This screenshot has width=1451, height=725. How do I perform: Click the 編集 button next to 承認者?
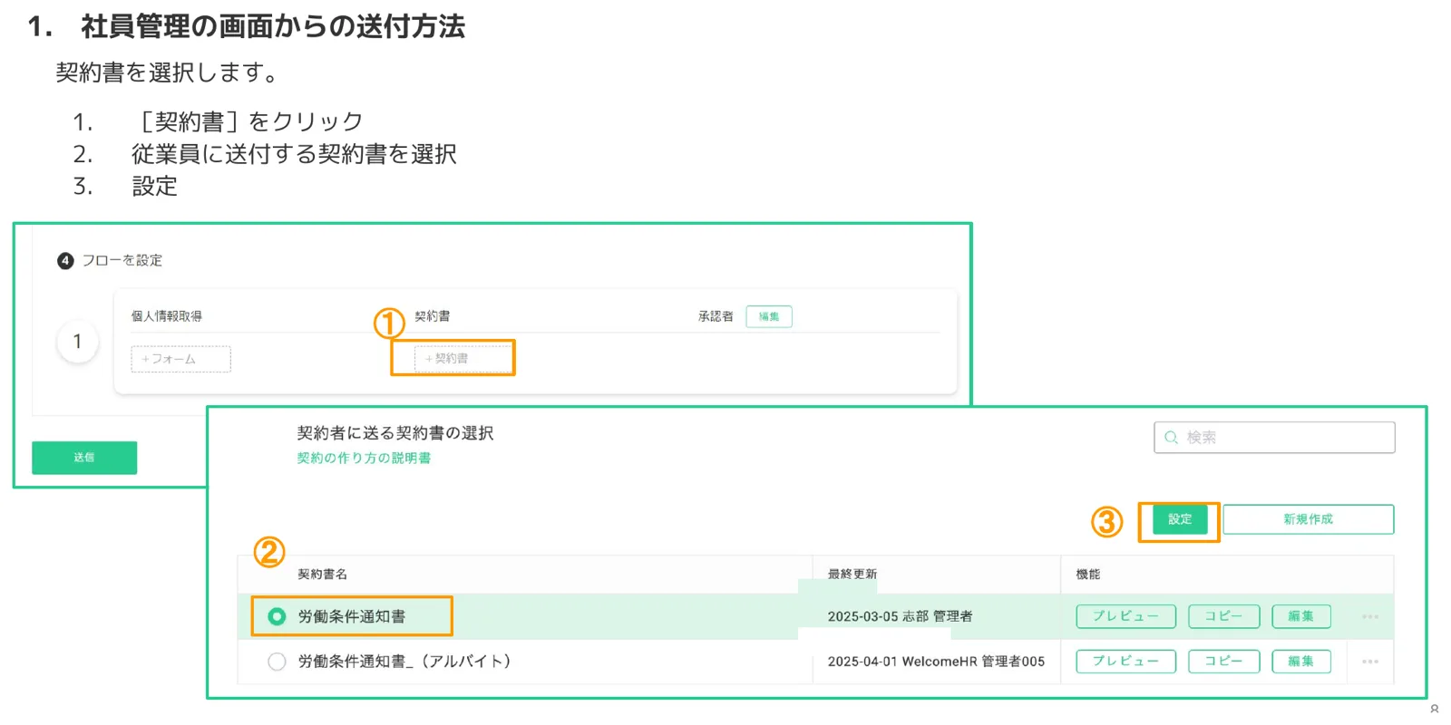(769, 316)
